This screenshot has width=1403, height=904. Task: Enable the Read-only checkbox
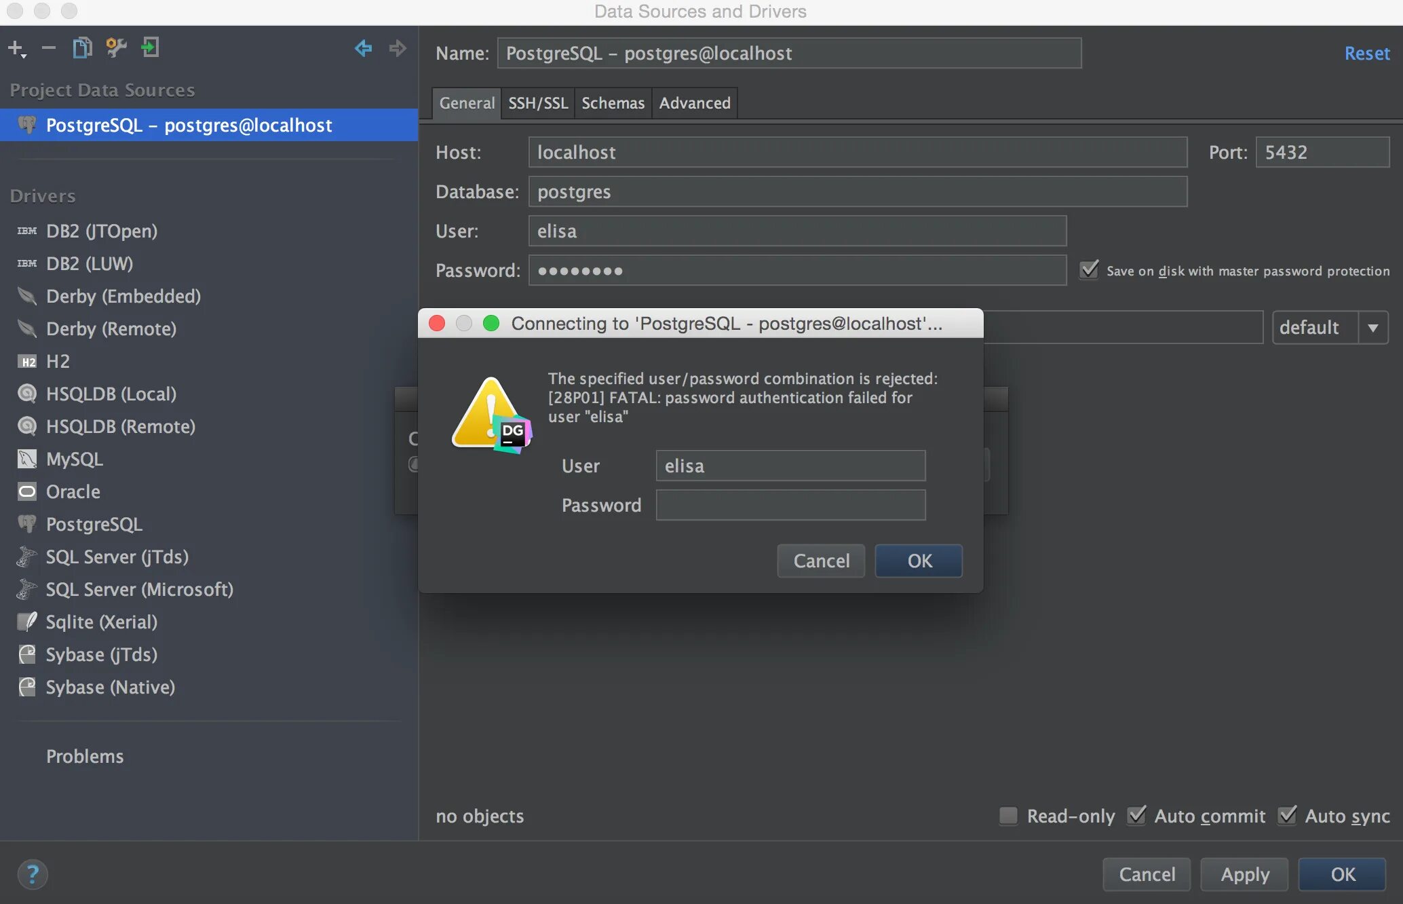point(1009,815)
